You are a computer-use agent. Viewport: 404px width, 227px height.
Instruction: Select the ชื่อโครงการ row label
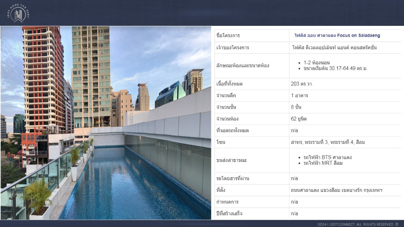tap(228, 36)
